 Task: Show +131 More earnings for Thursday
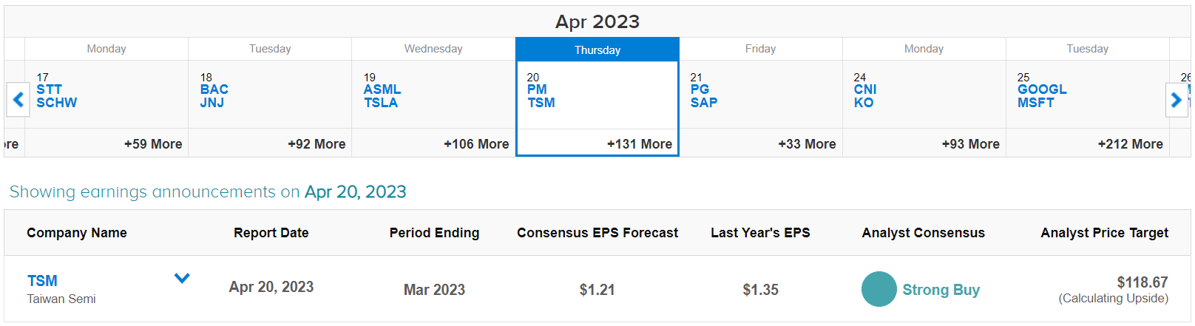click(x=639, y=144)
